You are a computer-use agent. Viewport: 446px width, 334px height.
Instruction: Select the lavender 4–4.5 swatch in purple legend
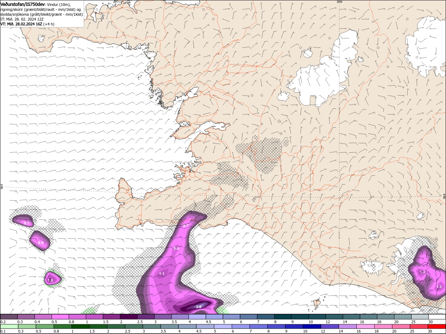click(x=197, y=317)
